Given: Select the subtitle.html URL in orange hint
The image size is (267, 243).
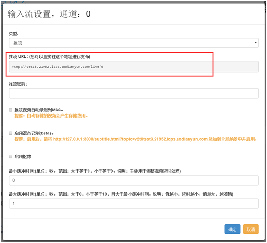Looking at the screenshot, I should pyautogui.click(x=130, y=139).
